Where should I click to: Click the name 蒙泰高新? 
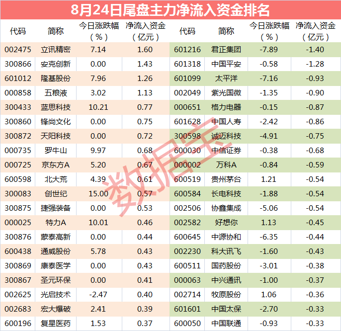56,237
